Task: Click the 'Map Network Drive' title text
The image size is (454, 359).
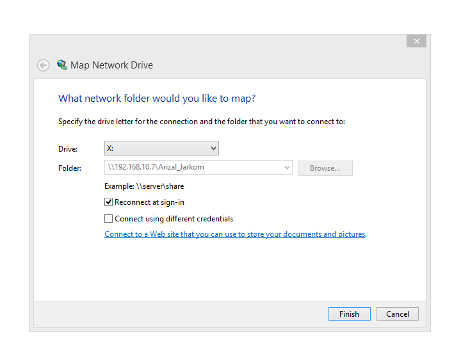Action: [111, 65]
